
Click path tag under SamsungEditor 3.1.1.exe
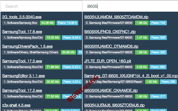23,82
